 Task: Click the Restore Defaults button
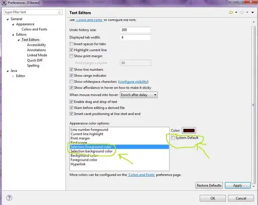tap(209, 185)
